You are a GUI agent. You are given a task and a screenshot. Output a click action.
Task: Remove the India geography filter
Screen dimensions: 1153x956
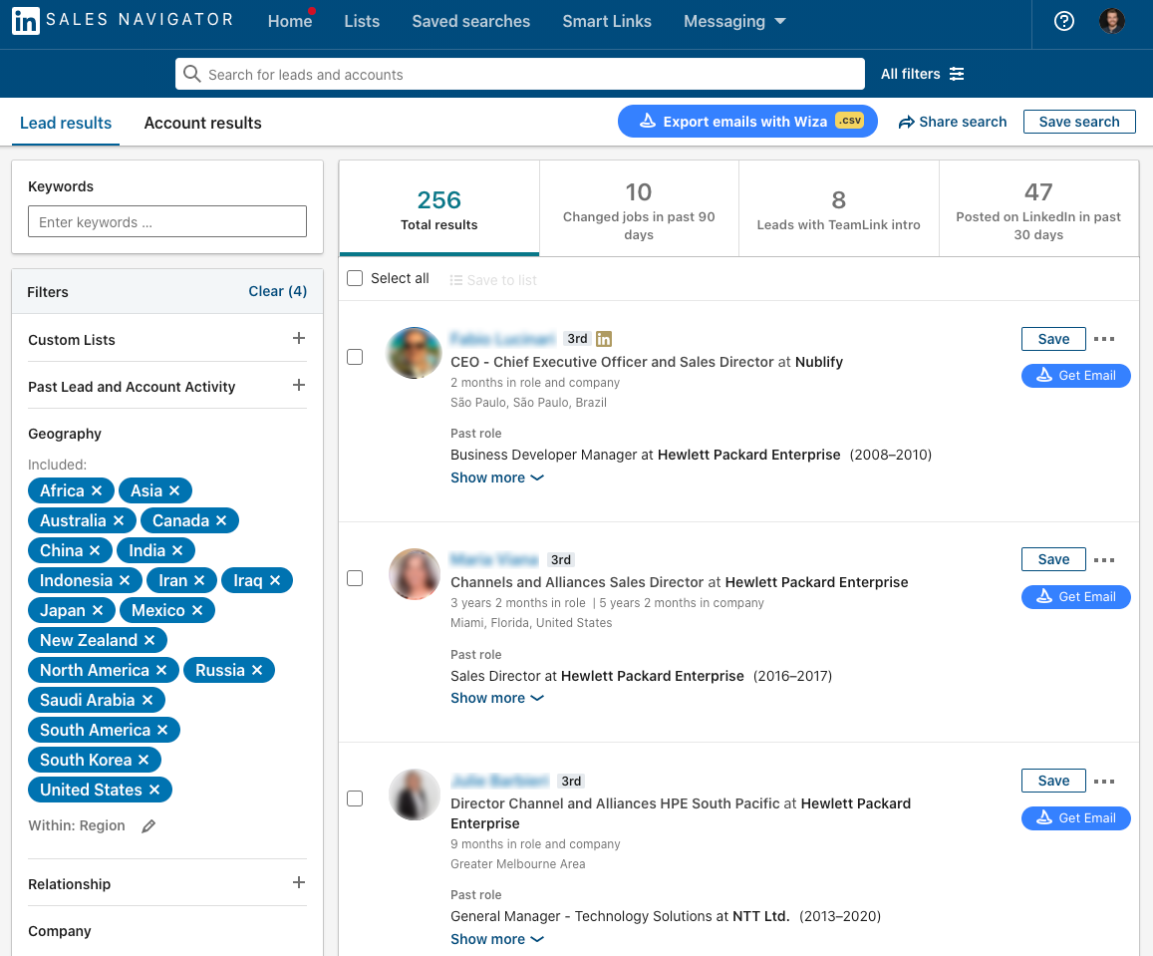[177, 550]
